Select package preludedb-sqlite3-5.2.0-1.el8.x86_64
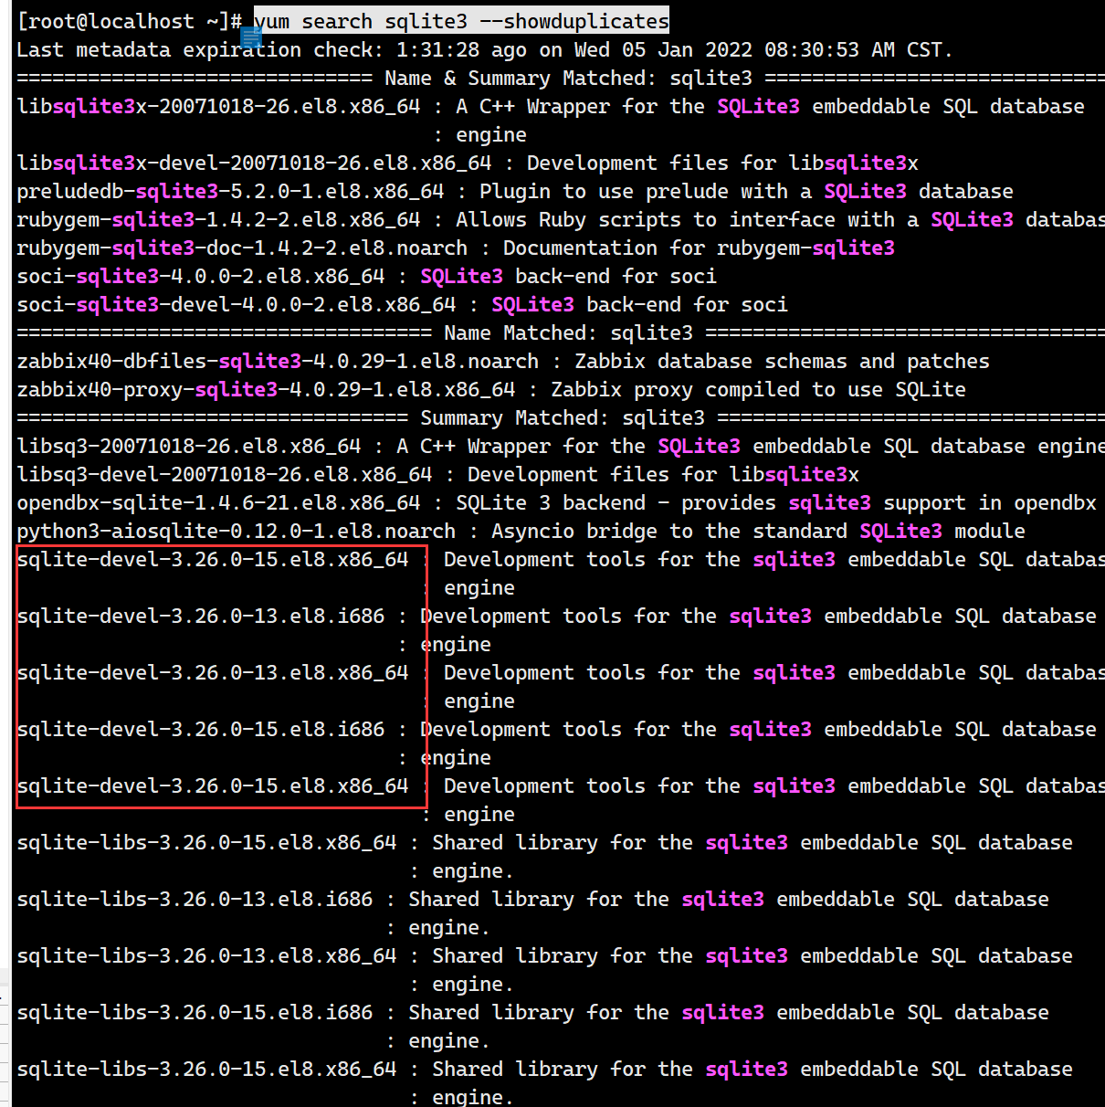This screenshot has height=1107, width=1105. pyautogui.click(x=230, y=191)
